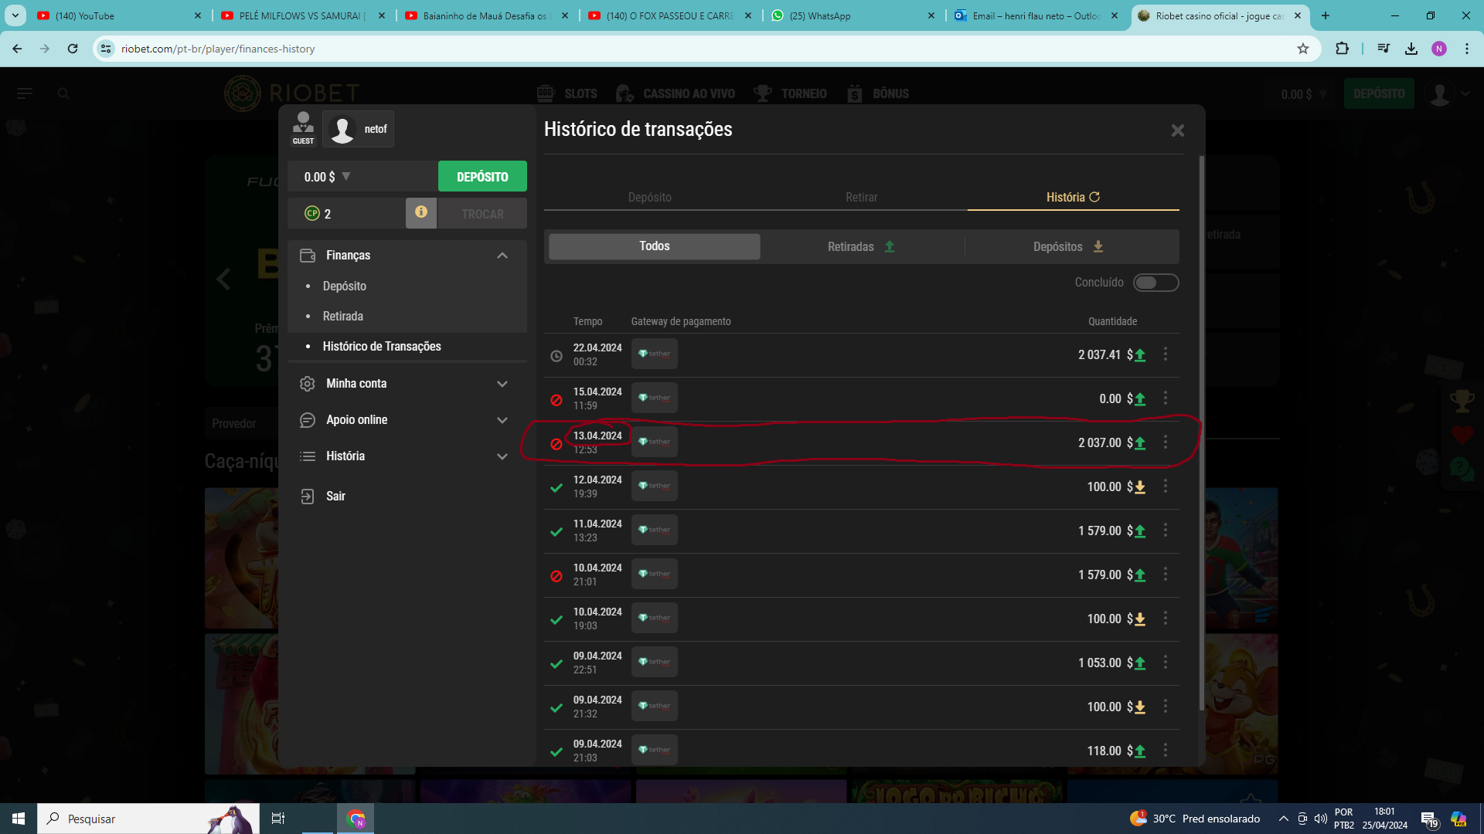Switch to the Retirar tab
Viewport: 1484px width, 834px height.
tap(862, 198)
